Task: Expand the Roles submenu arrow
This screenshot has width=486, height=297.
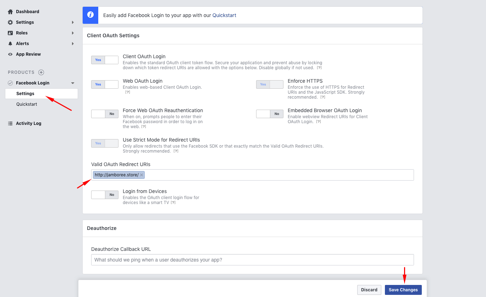Action: click(73, 33)
